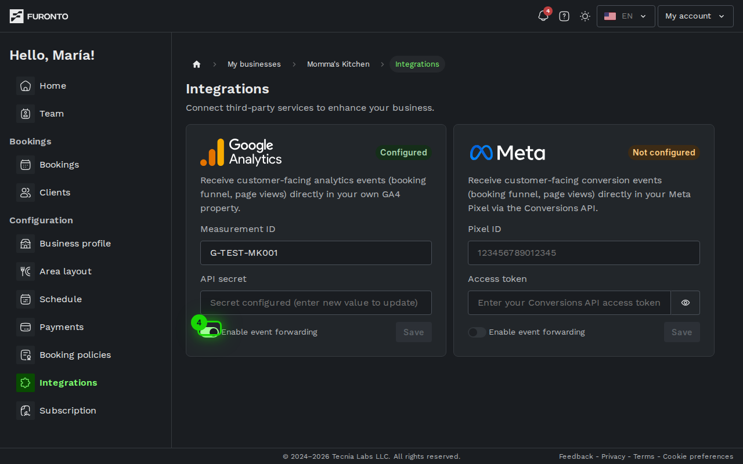
Task: Open the Team menu item
Action: 52,114
